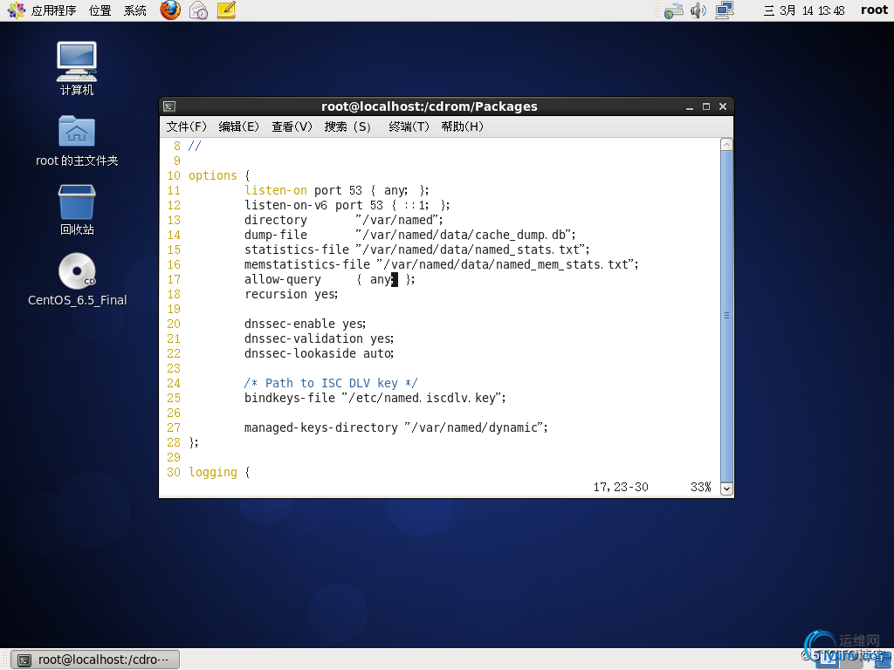The height and width of the screenshot is (670, 894).
Task: Click the network connection monitors icon
Action: pos(725,10)
